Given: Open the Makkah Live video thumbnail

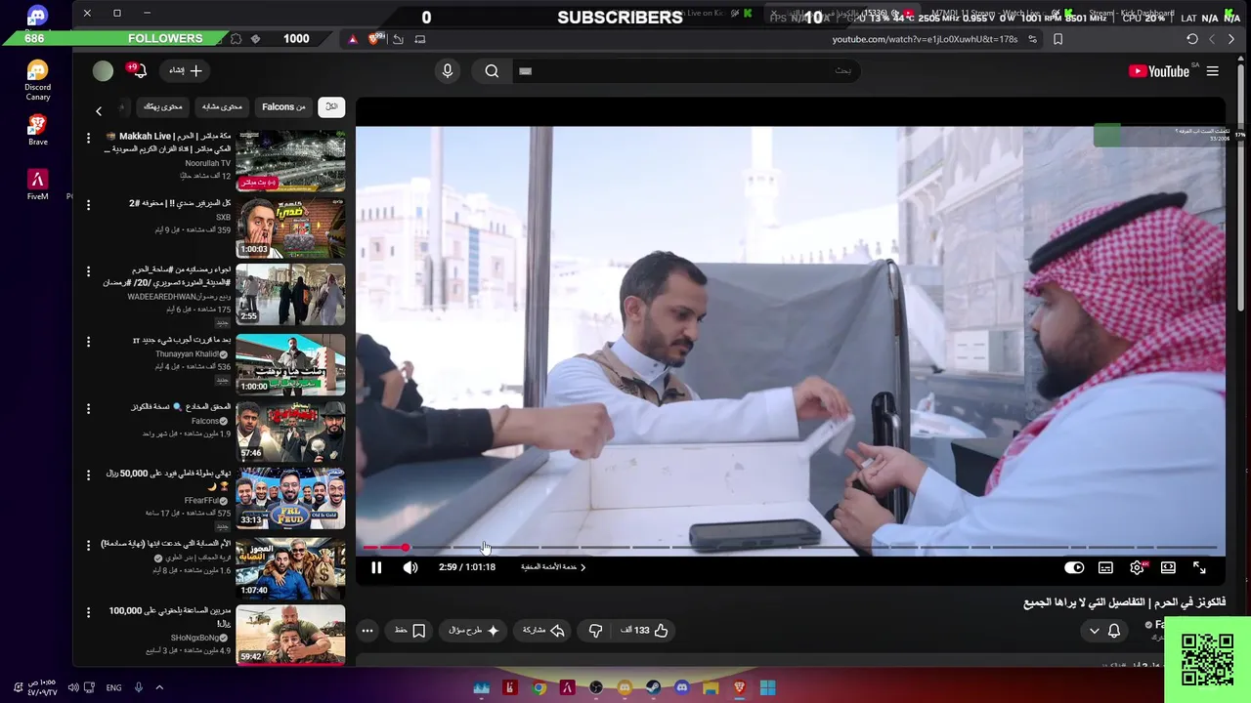Looking at the screenshot, I should [x=290, y=161].
